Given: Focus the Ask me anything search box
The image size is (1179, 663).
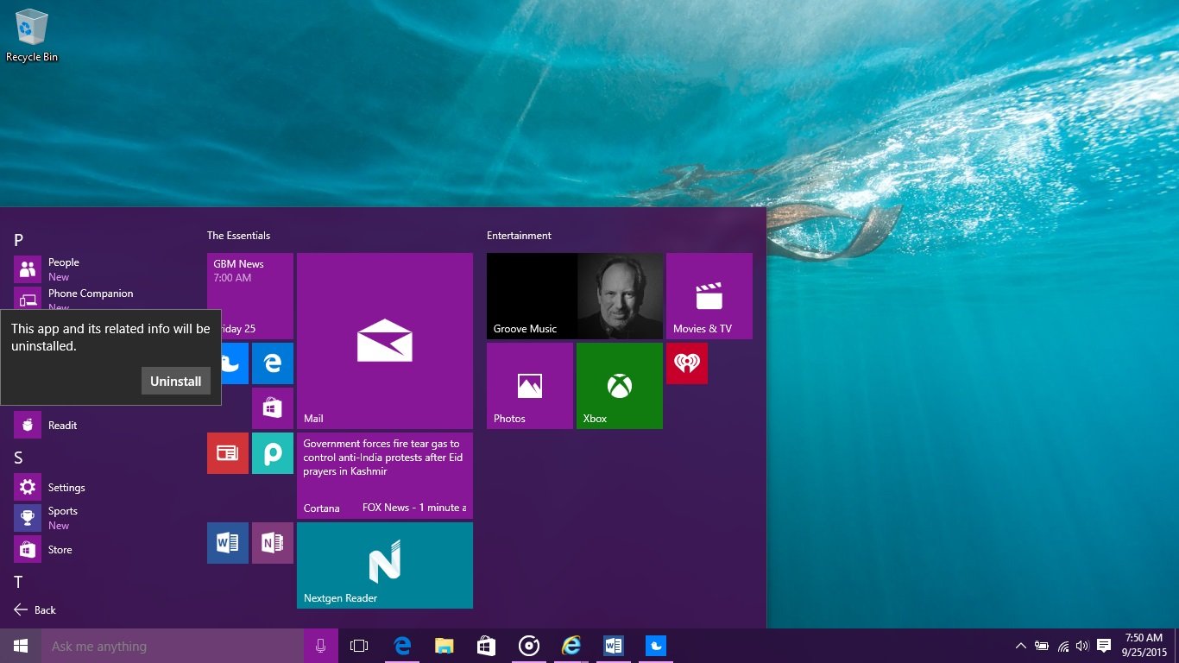Looking at the screenshot, I should point(173,646).
